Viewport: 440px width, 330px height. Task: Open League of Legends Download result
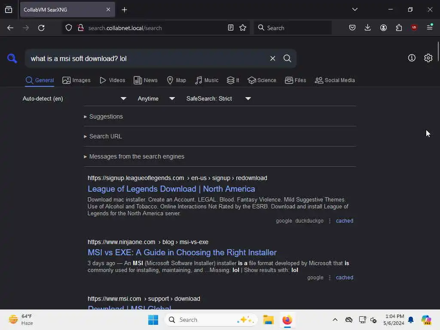click(x=171, y=189)
